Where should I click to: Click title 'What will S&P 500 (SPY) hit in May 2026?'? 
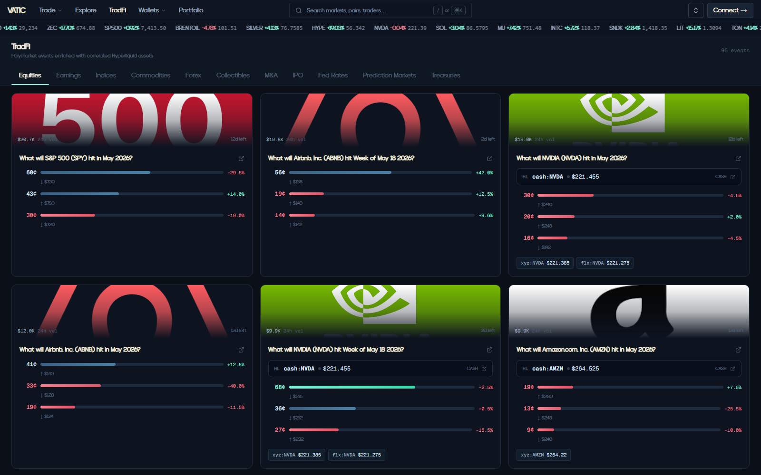click(x=76, y=158)
